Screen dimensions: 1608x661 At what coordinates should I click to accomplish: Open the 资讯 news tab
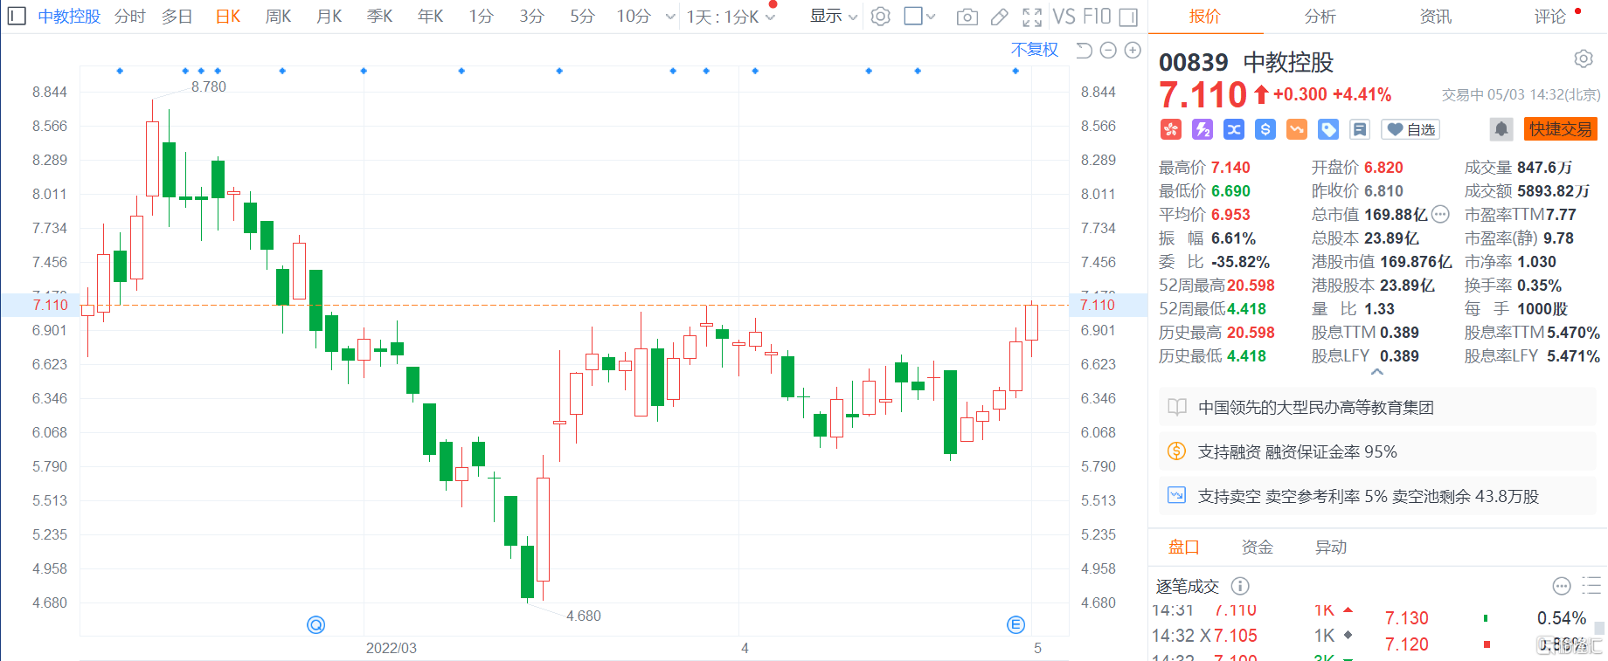(x=1435, y=17)
